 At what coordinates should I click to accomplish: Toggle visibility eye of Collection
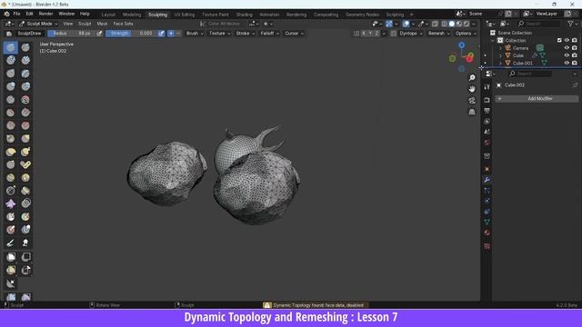click(567, 40)
